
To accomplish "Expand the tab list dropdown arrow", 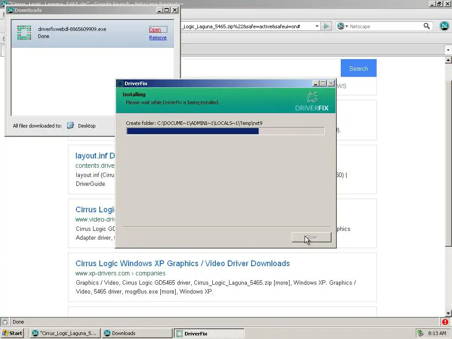I will click(448, 50).
